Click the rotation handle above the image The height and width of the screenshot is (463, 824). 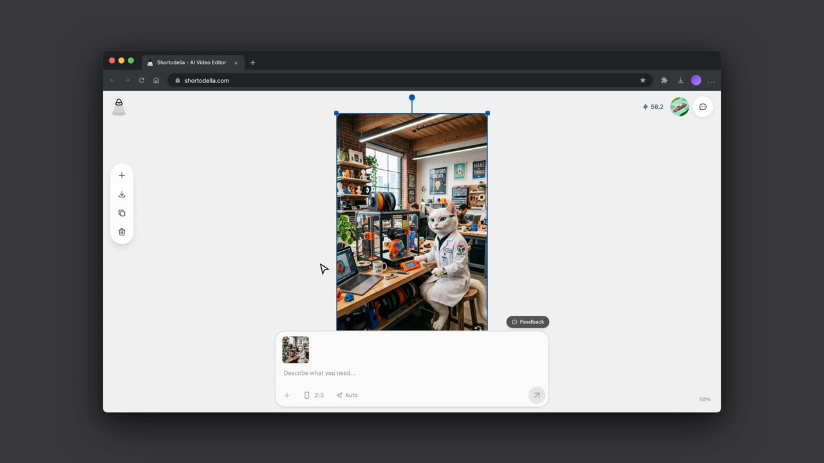point(412,98)
